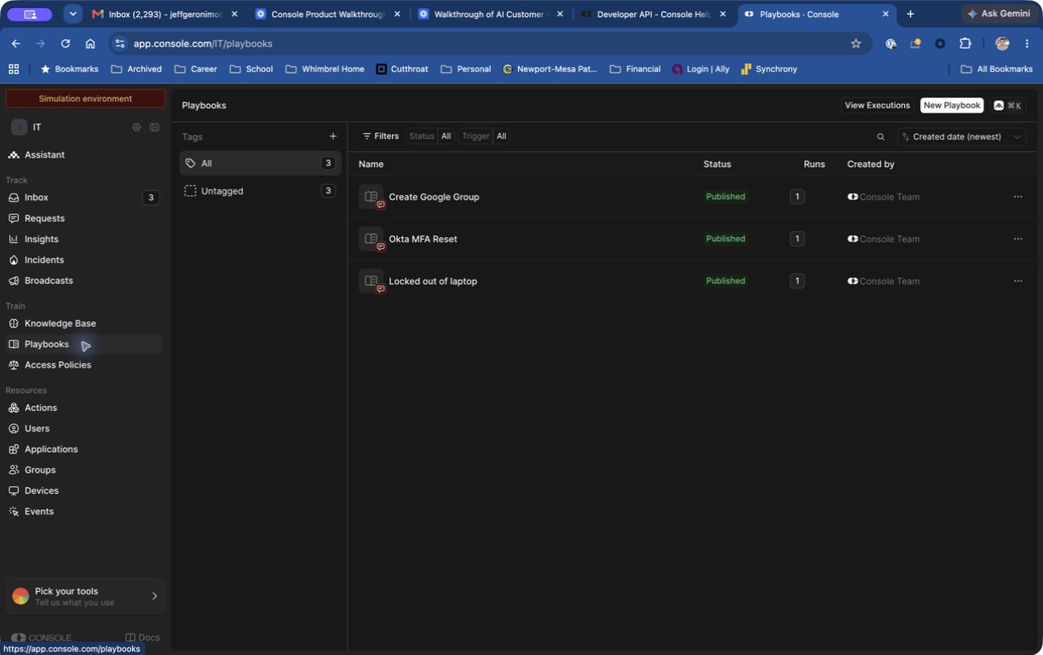
Task: Go to browser home page
Action: coord(90,43)
